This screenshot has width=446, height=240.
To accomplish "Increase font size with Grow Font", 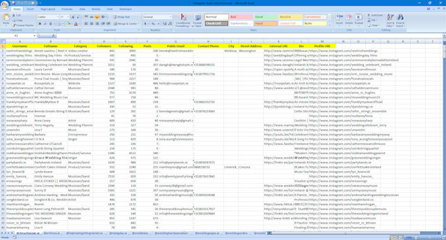I will point(73,17).
